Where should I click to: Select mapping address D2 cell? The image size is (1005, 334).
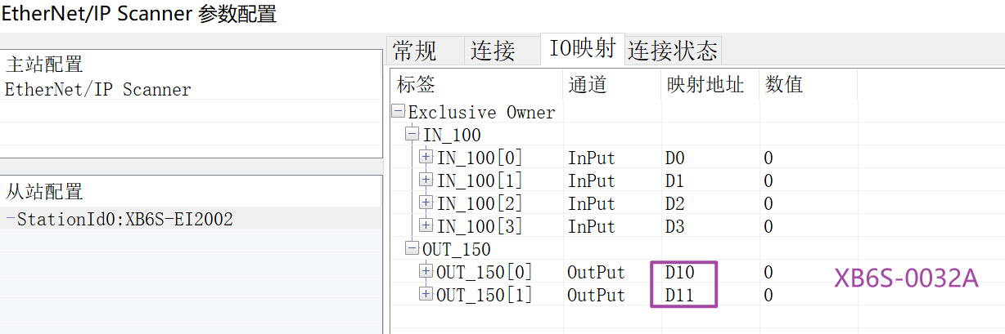[676, 203]
